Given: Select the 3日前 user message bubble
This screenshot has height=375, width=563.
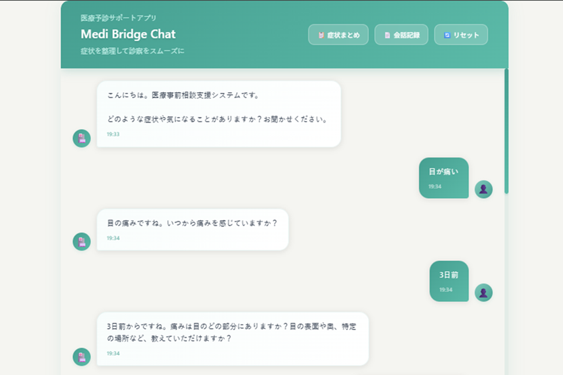Looking at the screenshot, I should coord(449,281).
